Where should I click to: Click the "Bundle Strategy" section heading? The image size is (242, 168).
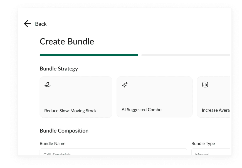click(x=59, y=68)
